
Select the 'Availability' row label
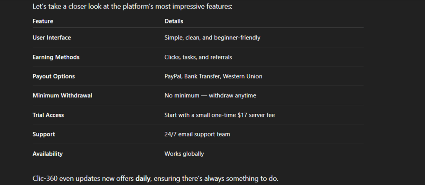click(47, 154)
